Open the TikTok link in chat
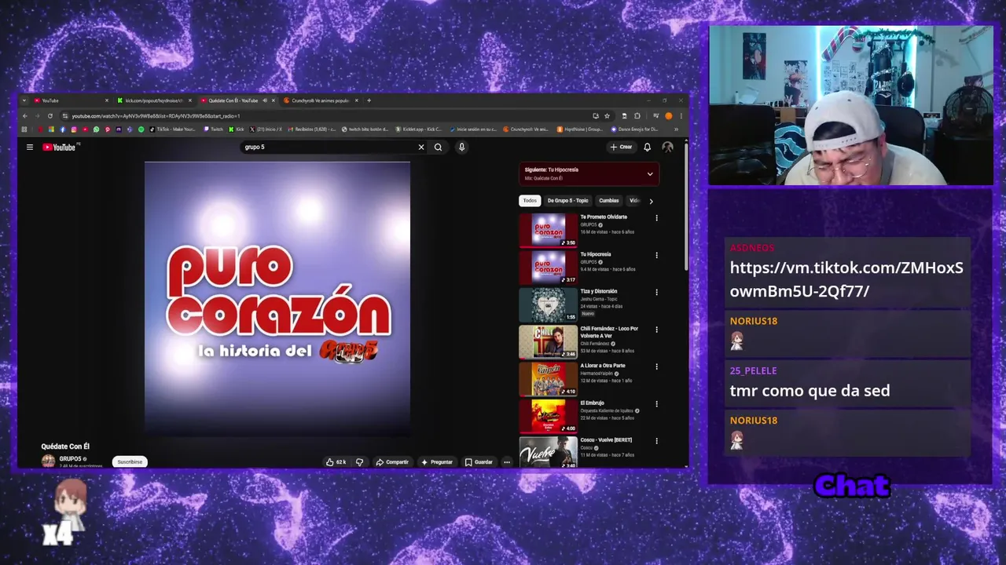 [846, 279]
